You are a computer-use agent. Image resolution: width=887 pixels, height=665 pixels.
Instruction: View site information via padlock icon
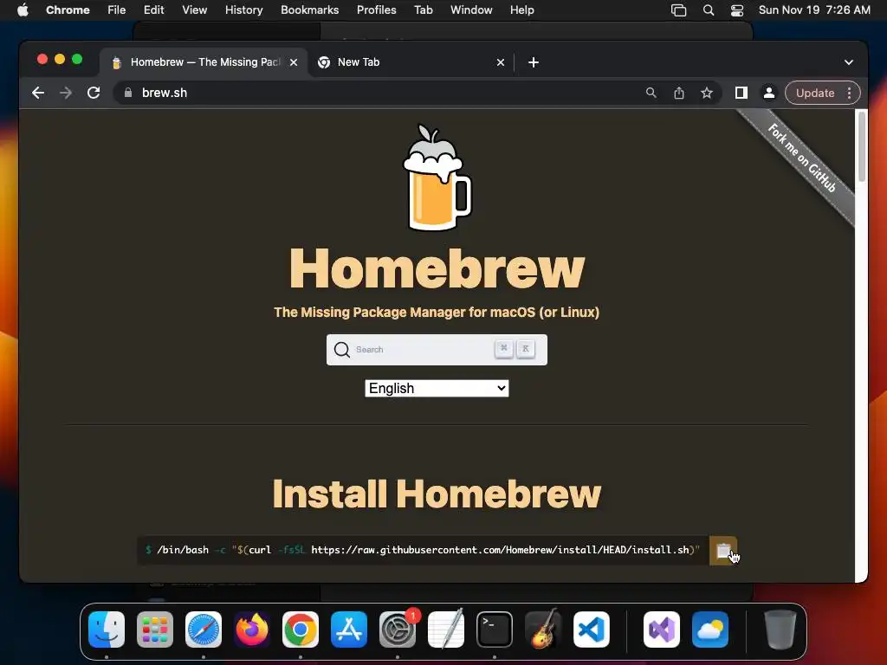pos(128,93)
